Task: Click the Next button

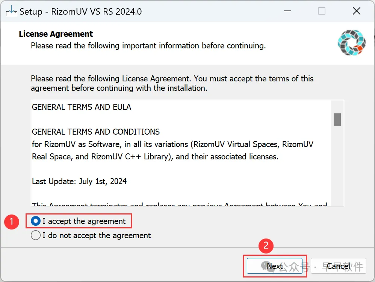Action: [275, 266]
